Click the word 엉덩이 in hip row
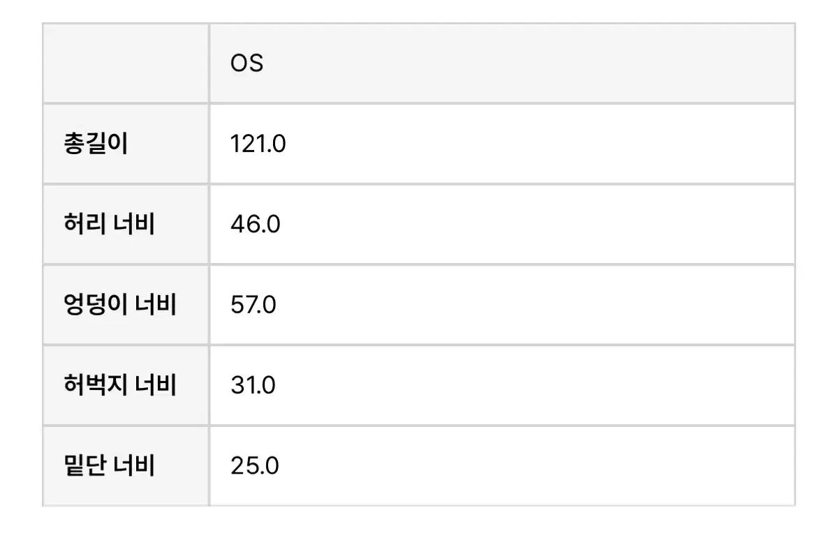Screen dimensions: 838x540 [x=96, y=305]
